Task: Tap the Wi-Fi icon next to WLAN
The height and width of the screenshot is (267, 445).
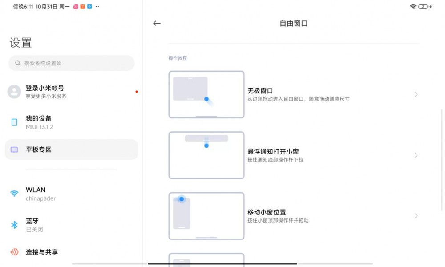Action: coord(13,194)
